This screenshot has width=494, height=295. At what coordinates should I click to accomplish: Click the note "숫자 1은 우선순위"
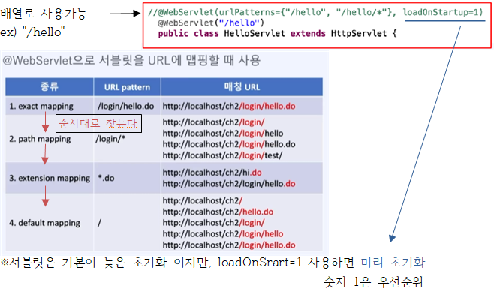click(373, 281)
